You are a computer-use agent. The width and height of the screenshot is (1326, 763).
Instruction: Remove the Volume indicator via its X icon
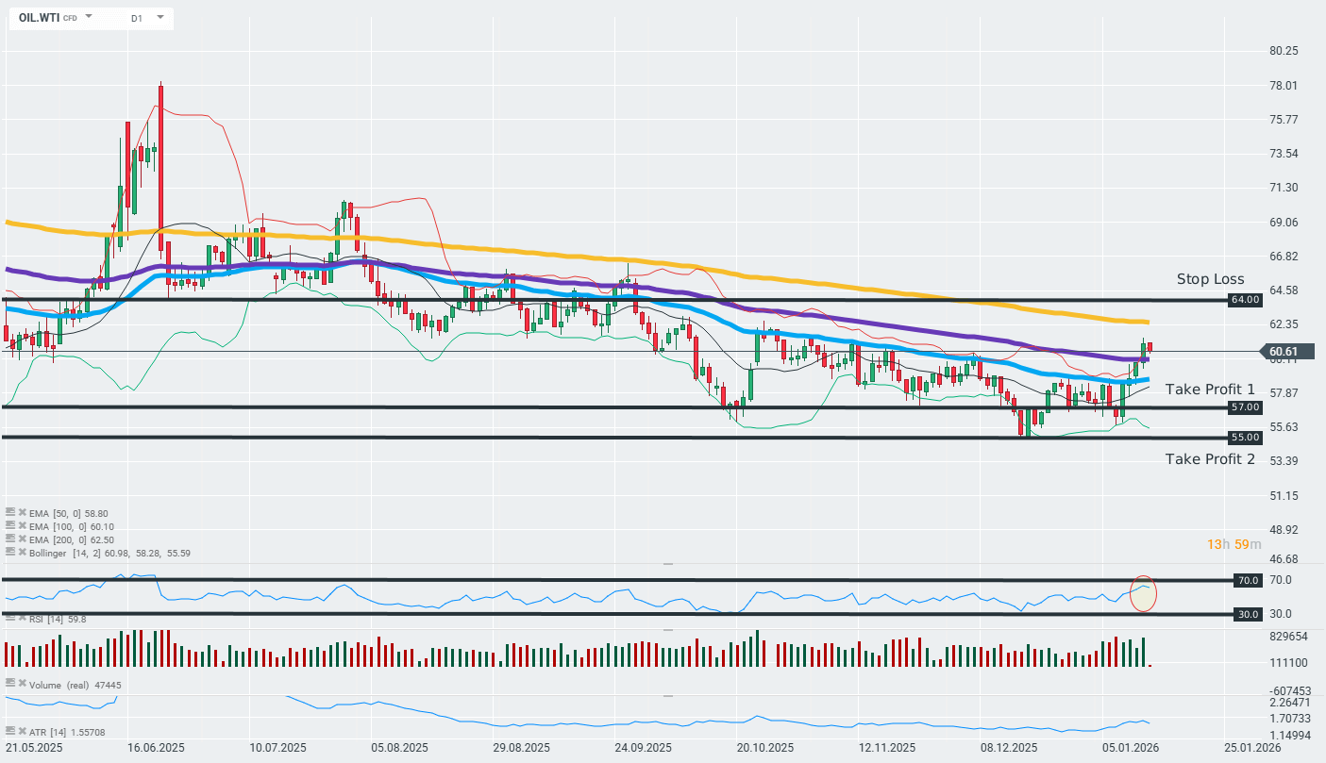pos(22,685)
